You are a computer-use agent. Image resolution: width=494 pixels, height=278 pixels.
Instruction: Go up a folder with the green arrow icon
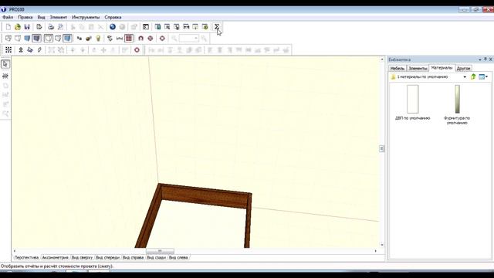(x=473, y=76)
